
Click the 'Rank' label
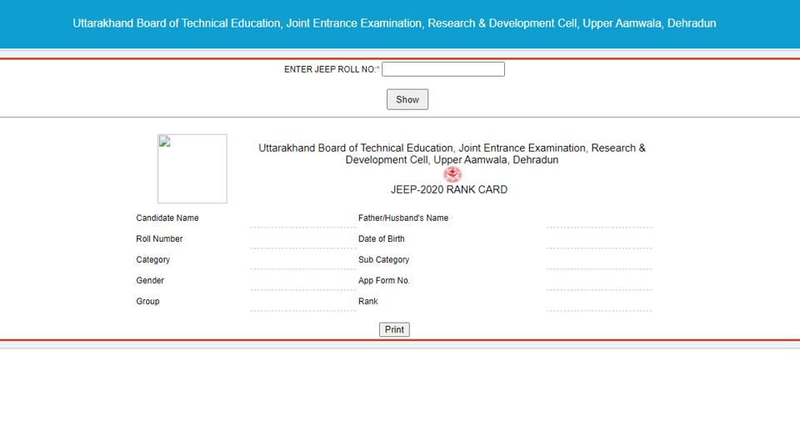(367, 302)
